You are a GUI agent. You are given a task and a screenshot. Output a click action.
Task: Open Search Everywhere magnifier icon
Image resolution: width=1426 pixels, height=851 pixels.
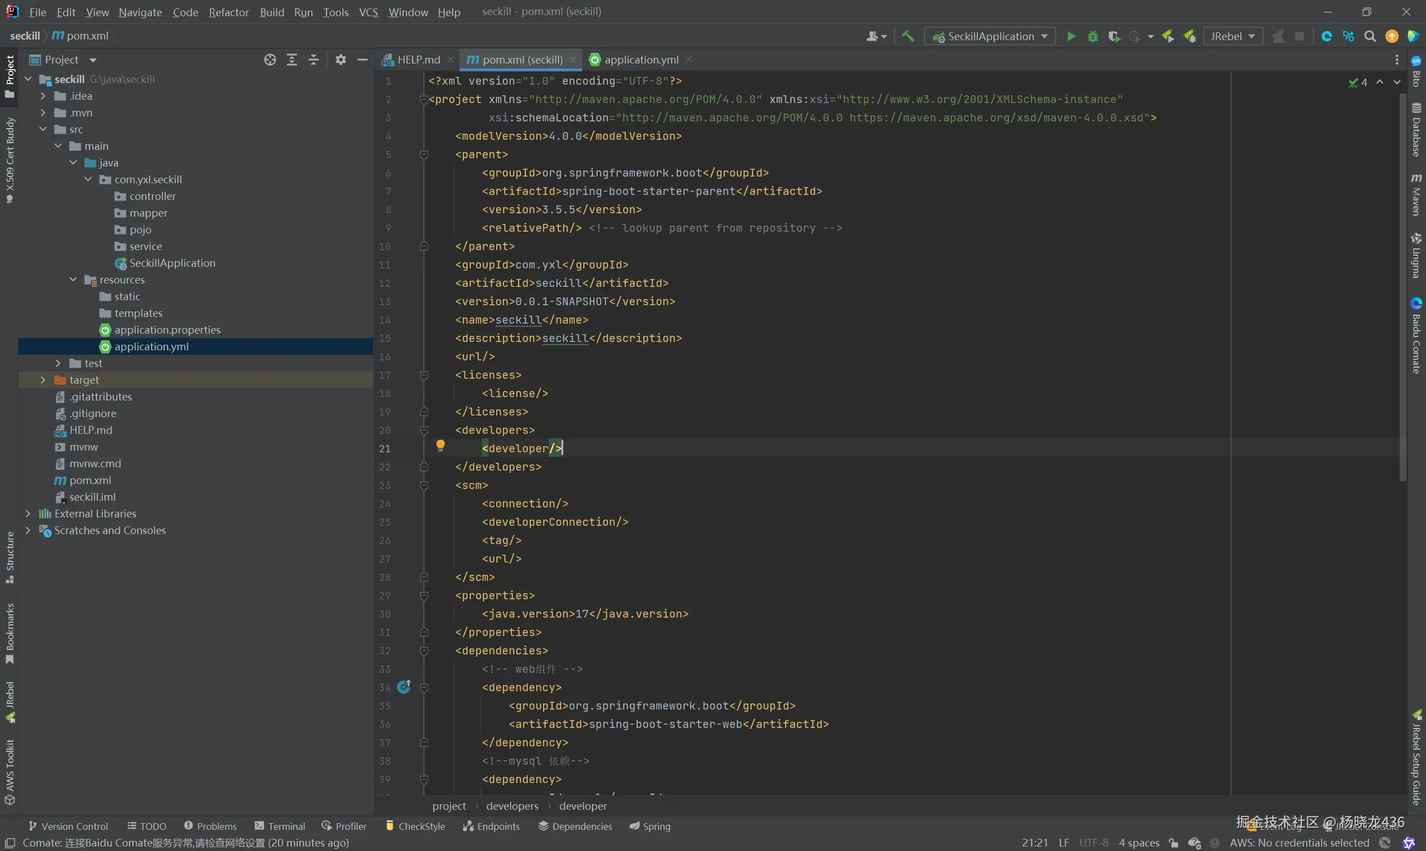coord(1370,36)
